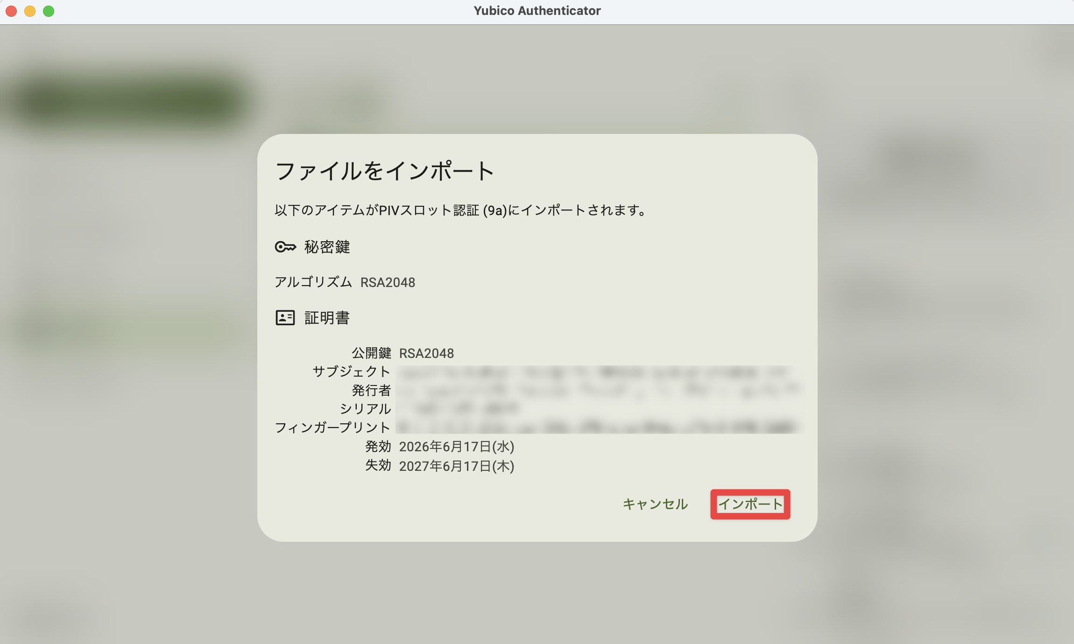Click the 公開鍵 RSA2048 value
This screenshot has width=1074, height=644.
[x=426, y=353]
